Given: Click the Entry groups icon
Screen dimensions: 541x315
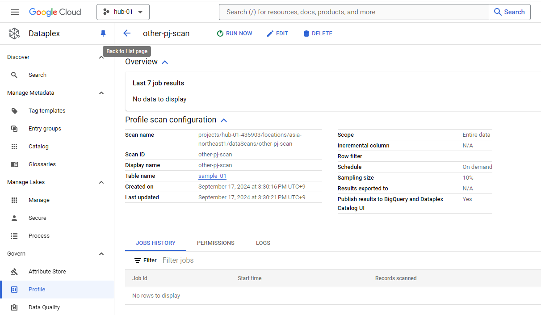Looking at the screenshot, I should pyautogui.click(x=14, y=129).
